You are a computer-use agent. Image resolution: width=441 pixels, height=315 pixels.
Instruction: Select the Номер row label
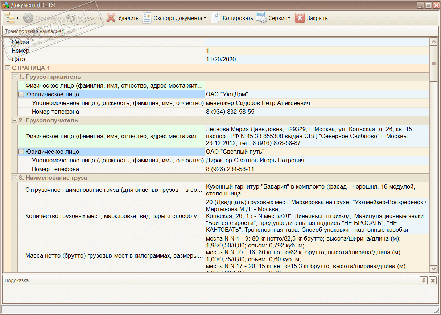pos(20,51)
